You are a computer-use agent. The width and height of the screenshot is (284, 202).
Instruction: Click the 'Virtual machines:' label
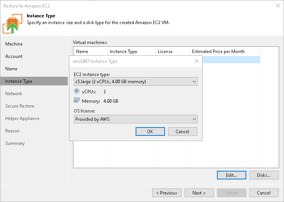point(90,43)
